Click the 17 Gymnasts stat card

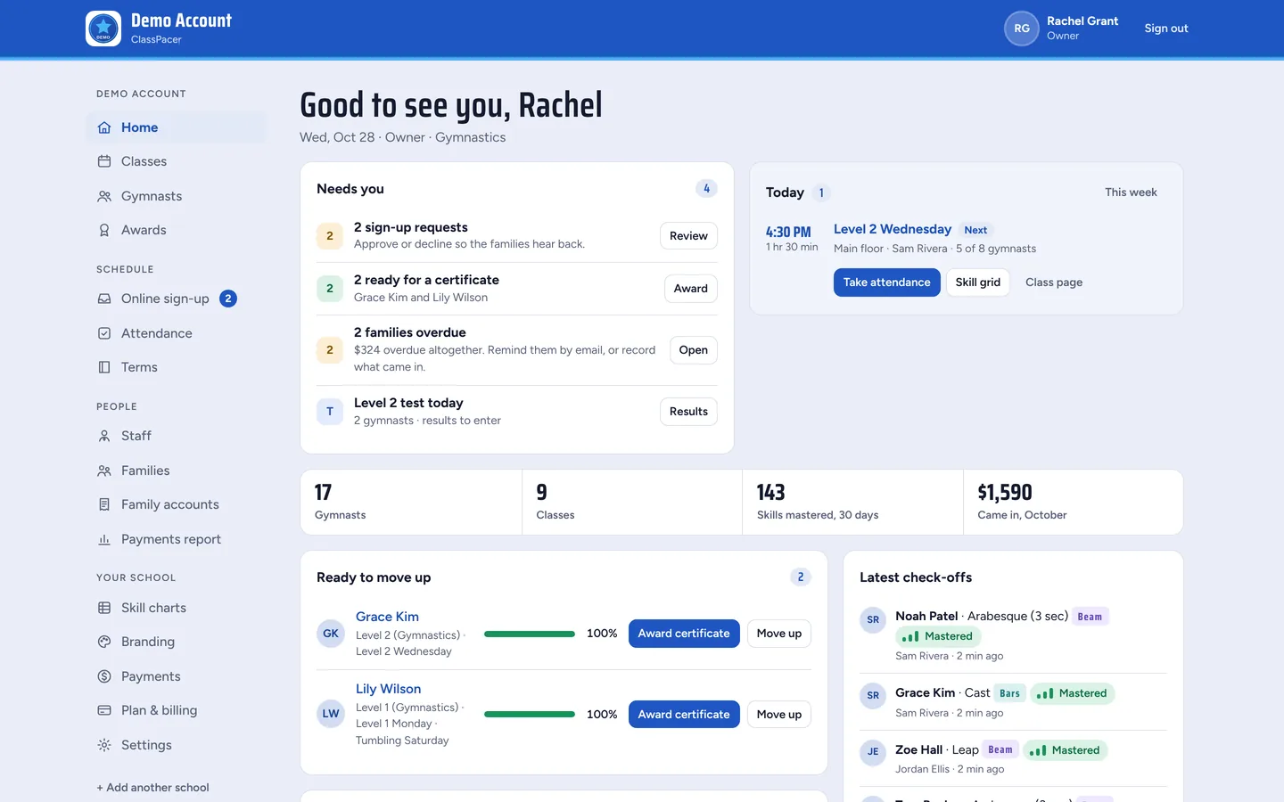(x=411, y=503)
